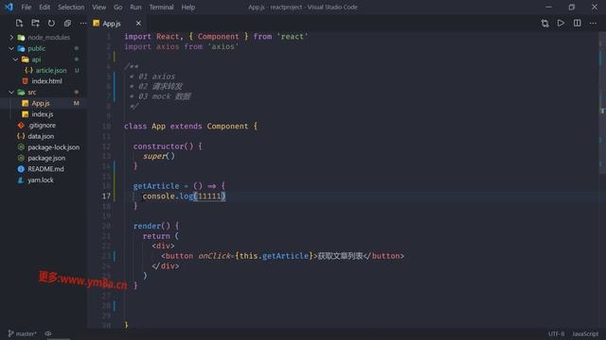Collapse all folders in explorer

(x=67, y=23)
